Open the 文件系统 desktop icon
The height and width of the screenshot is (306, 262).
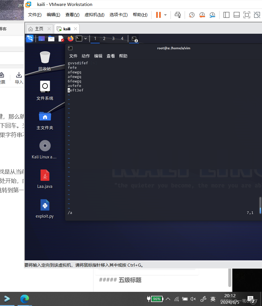tap(45, 90)
